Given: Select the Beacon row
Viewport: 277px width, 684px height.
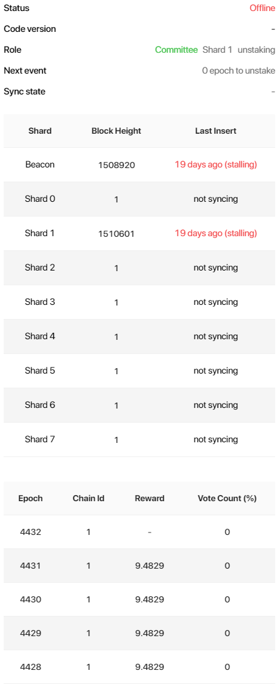Looking at the screenshot, I should (x=139, y=165).
